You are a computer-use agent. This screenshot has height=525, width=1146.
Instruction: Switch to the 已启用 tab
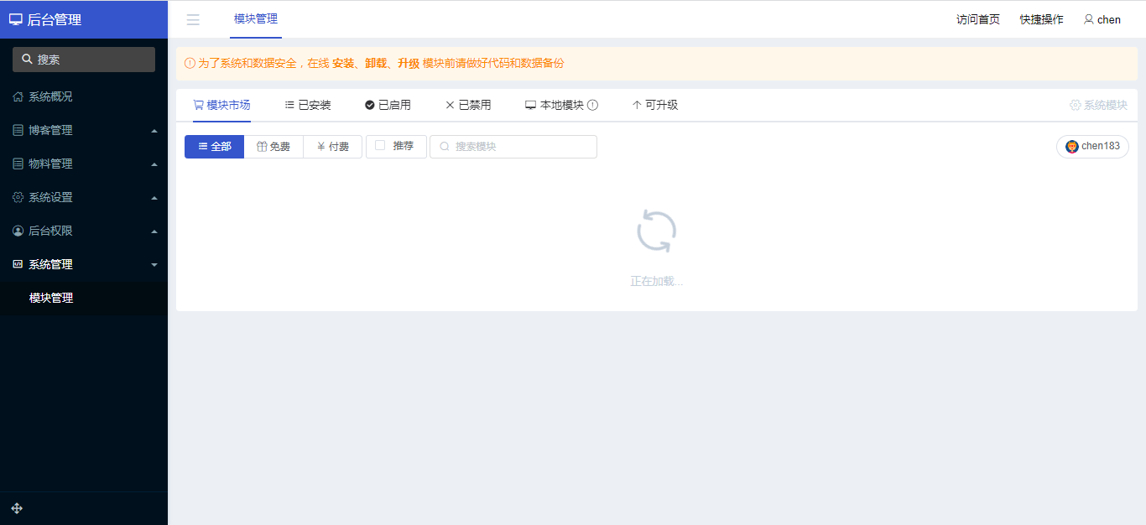tap(388, 105)
